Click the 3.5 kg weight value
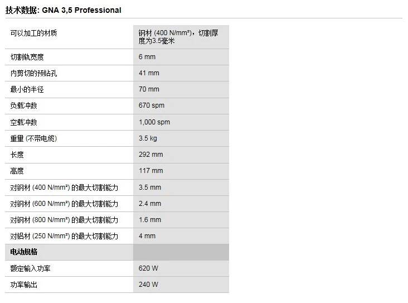Screen dimensions: 408x303 [x=148, y=138]
